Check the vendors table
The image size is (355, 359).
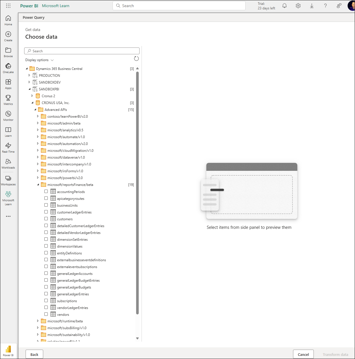click(46, 314)
